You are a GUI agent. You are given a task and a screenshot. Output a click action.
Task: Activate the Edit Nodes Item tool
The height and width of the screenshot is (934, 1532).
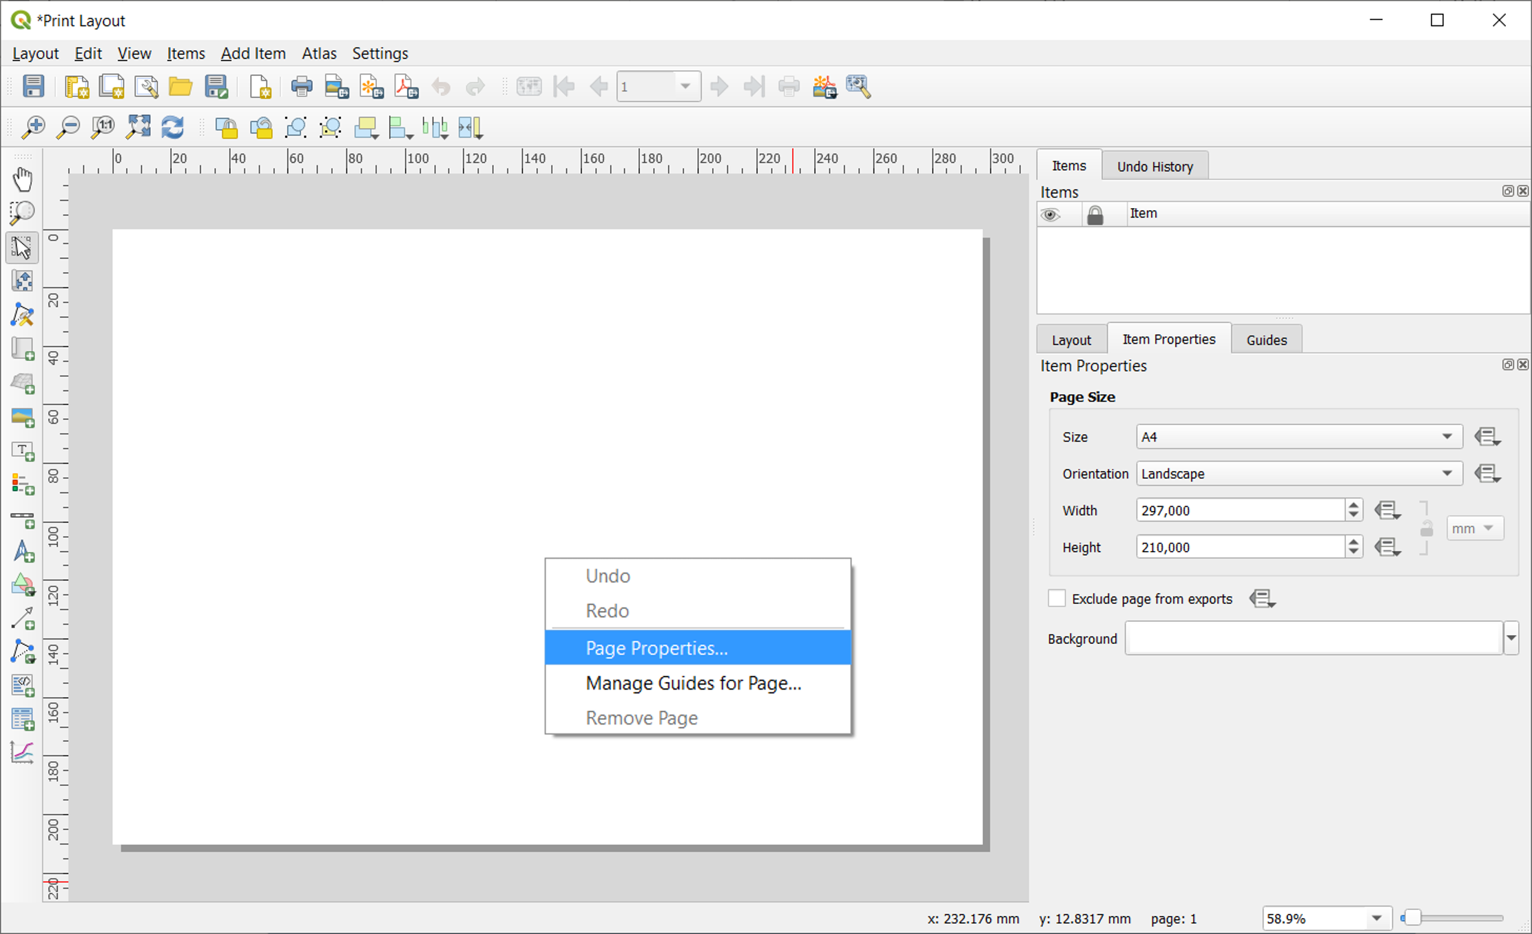coord(22,315)
